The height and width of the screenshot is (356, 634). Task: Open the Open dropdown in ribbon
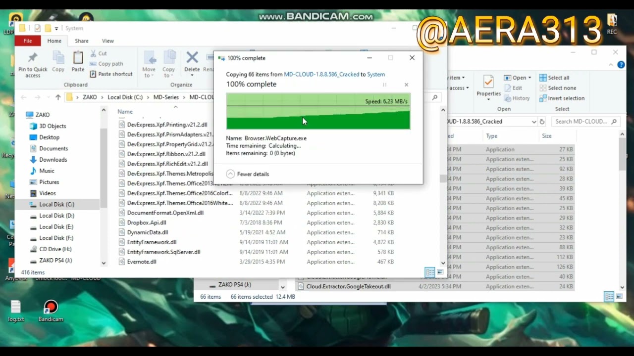518,78
